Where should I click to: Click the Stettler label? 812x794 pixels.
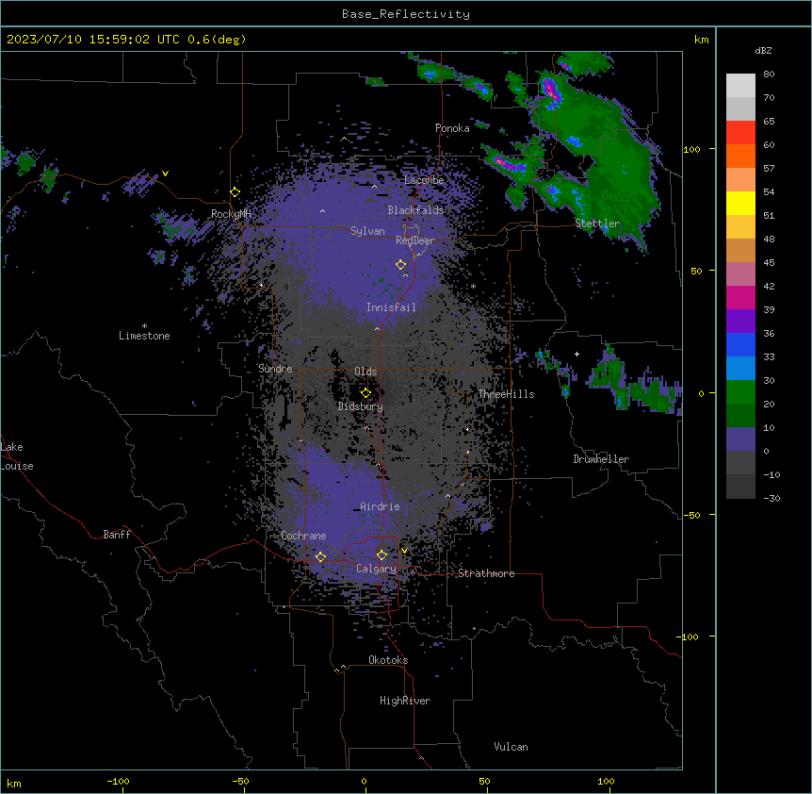point(597,223)
